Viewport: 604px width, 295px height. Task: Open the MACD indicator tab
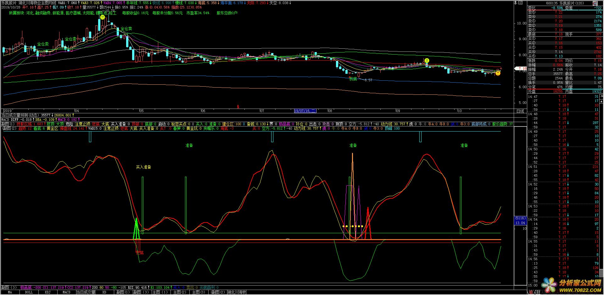pyautogui.click(x=66, y=292)
